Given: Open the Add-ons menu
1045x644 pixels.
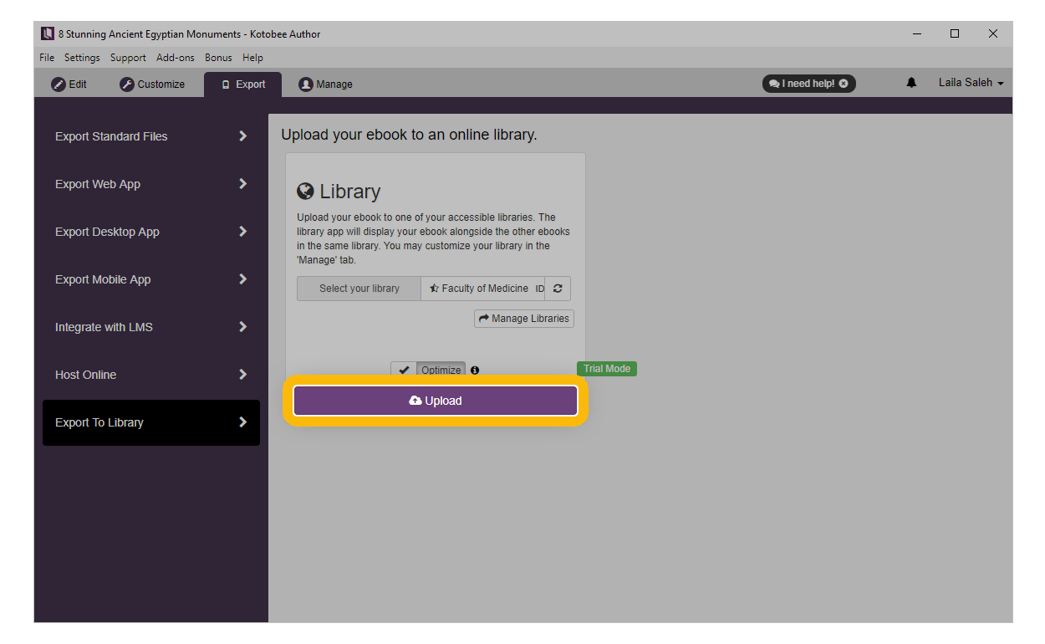Looking at the screenshot, I should pyautogui.click(x=176, y=58).
